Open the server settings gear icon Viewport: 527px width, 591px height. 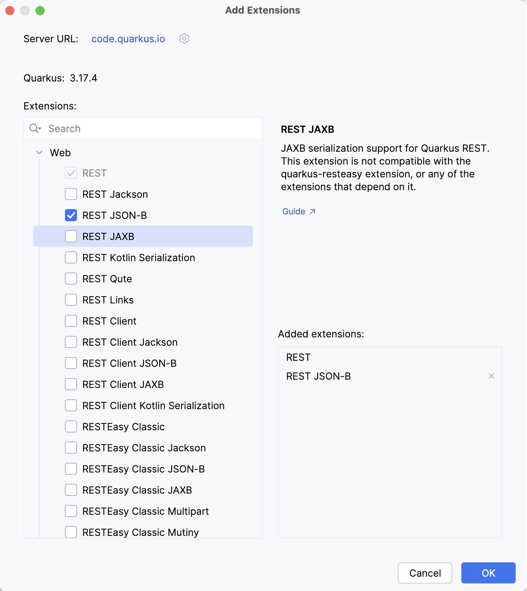(184, 38)
